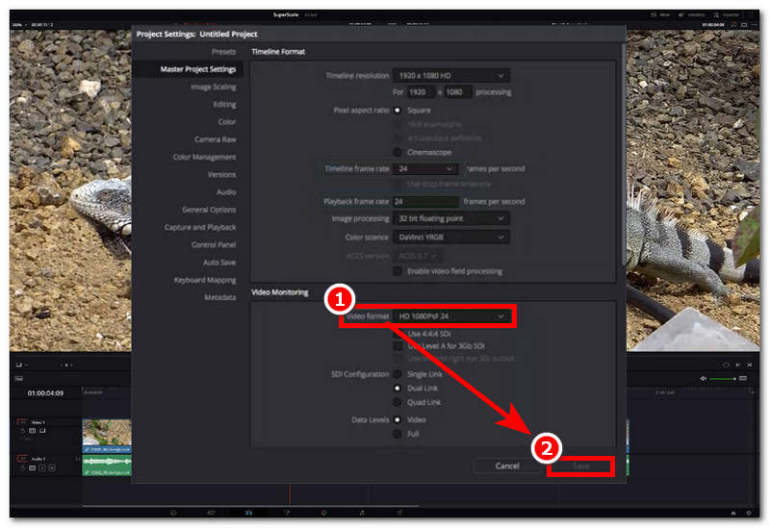The width and height of the screenshot is (770, 528).
Task: Click the loop playback icon below viewer
Action: 726,365
